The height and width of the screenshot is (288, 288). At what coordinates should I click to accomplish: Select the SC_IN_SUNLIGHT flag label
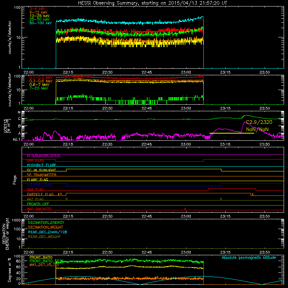(x=41, y=170)
